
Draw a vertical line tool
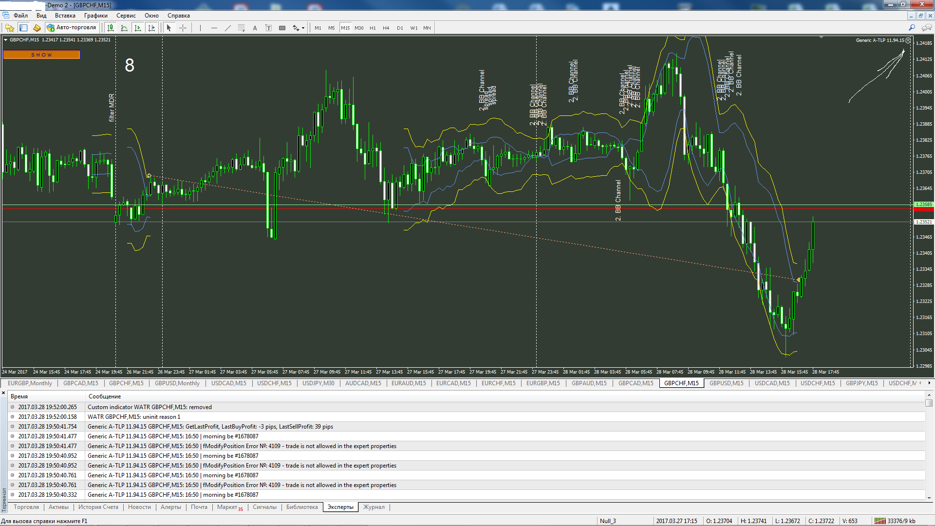(200, 28)
